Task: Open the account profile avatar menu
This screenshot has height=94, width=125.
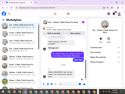Action: (x=119, y=14)
